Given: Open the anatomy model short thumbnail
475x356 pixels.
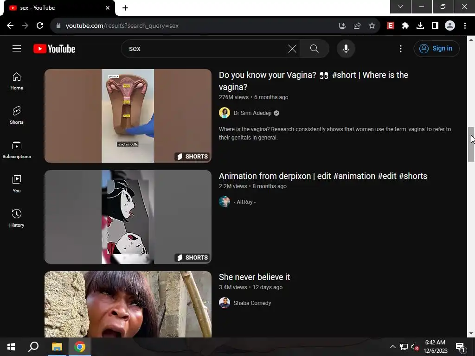Looking at the screenshot, I should coord(128,116).
